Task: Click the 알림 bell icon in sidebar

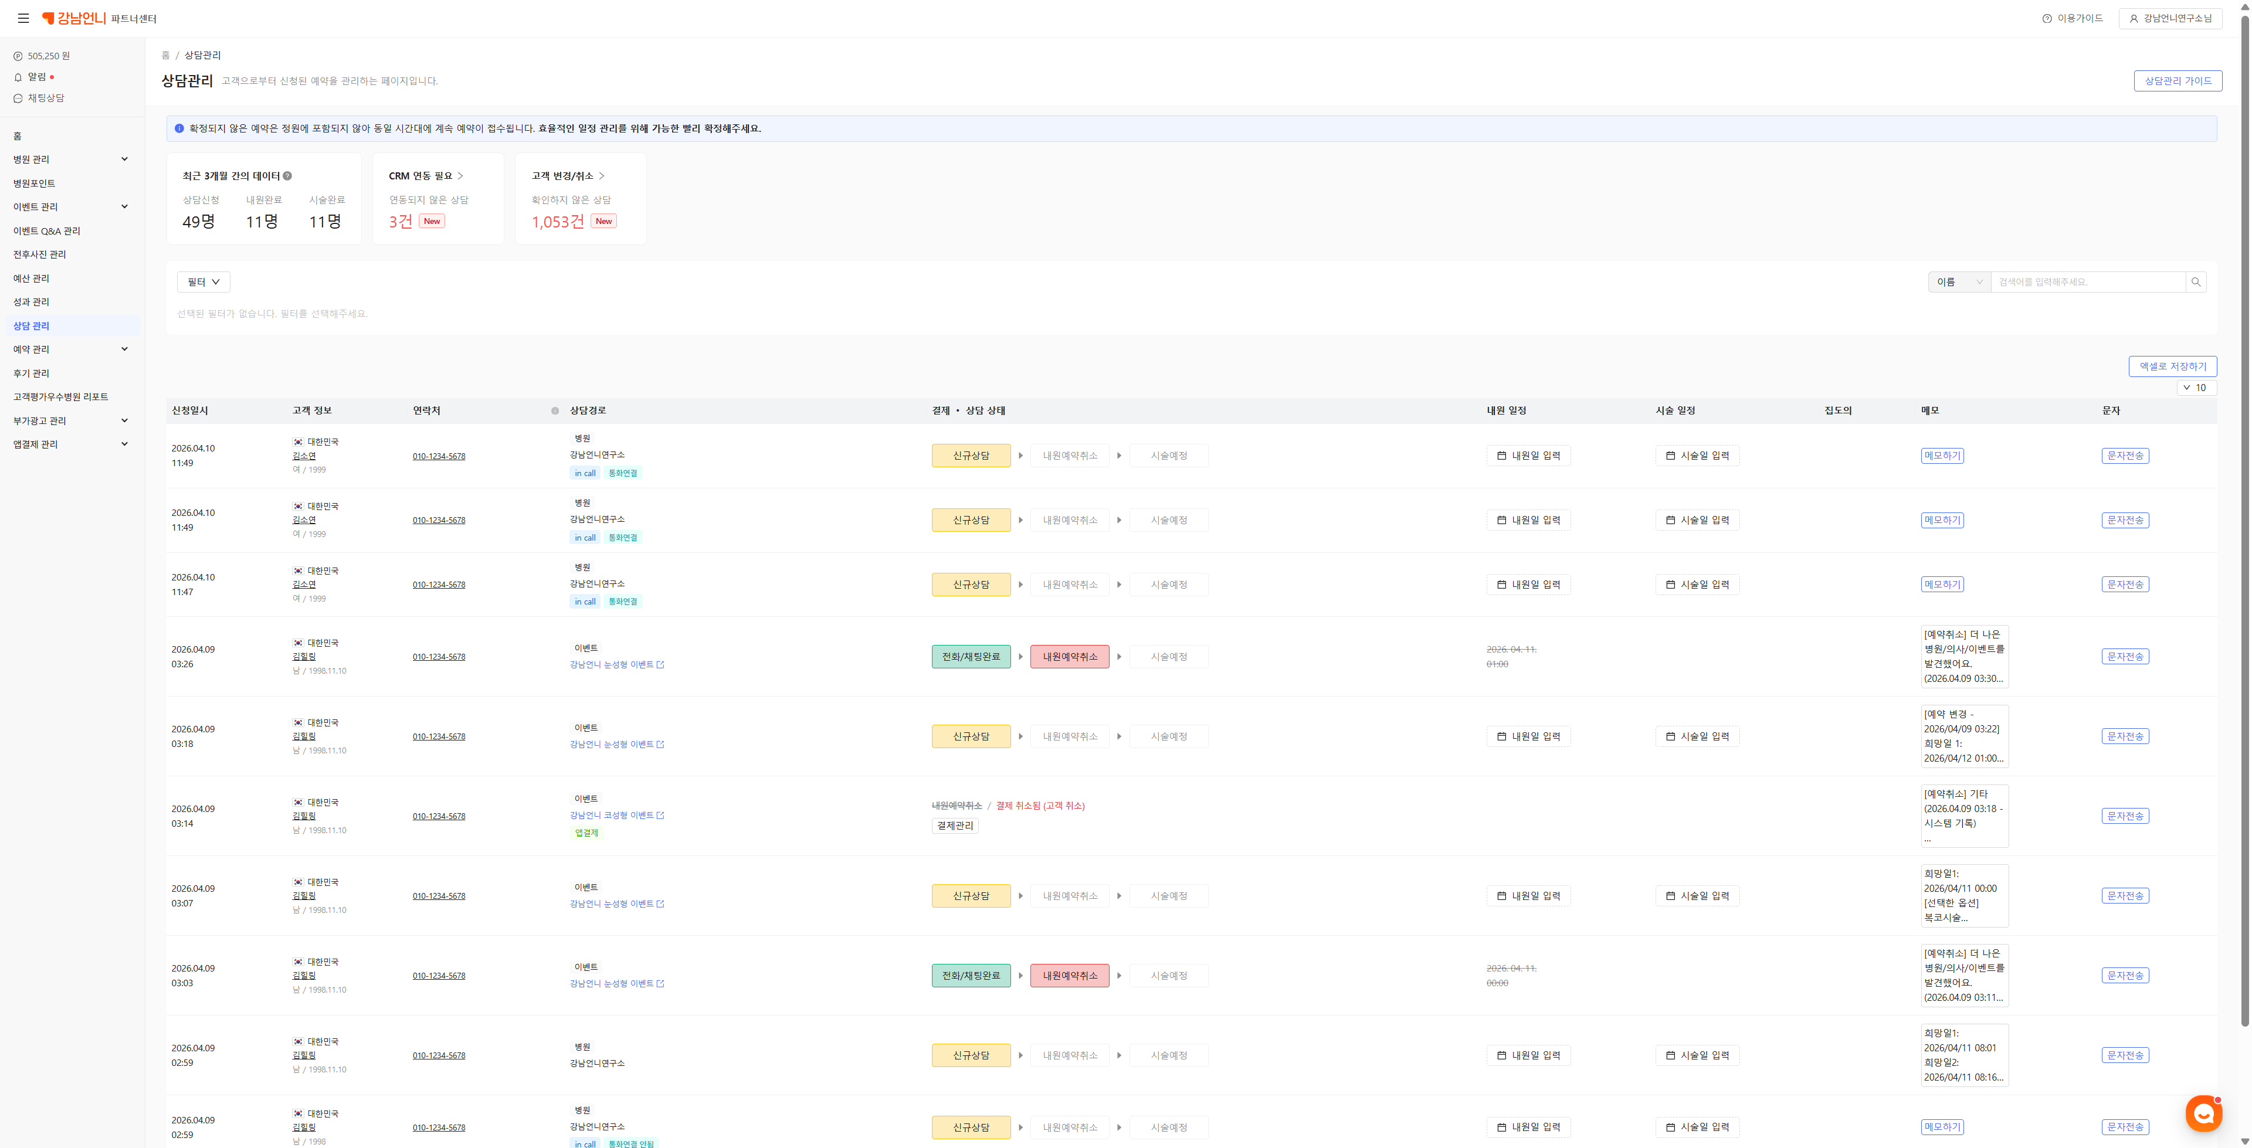Action: [x=18, y=77]
